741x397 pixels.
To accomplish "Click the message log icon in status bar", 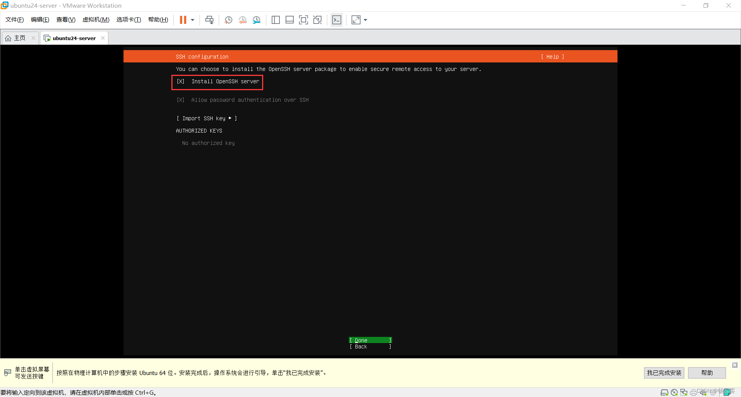I will point(727,392).
